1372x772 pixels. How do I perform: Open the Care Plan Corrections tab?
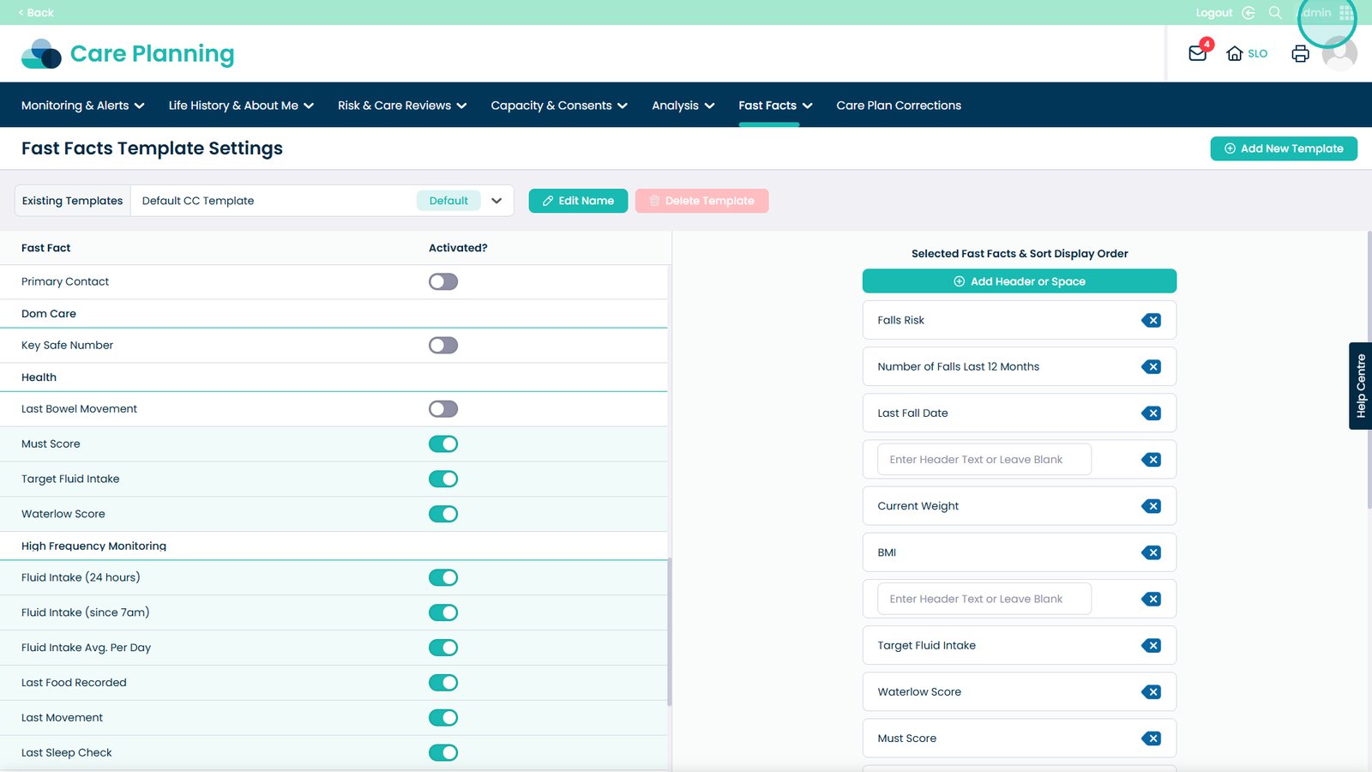(x=899, y=106)
